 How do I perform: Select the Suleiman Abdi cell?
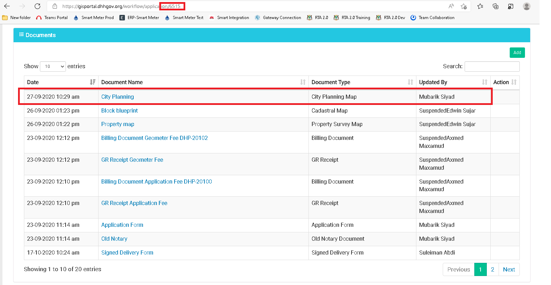[x=453, y=253]
